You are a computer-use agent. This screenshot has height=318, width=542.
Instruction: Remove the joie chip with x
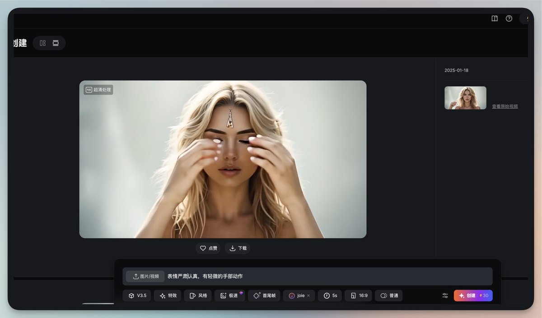coord(308,295)
